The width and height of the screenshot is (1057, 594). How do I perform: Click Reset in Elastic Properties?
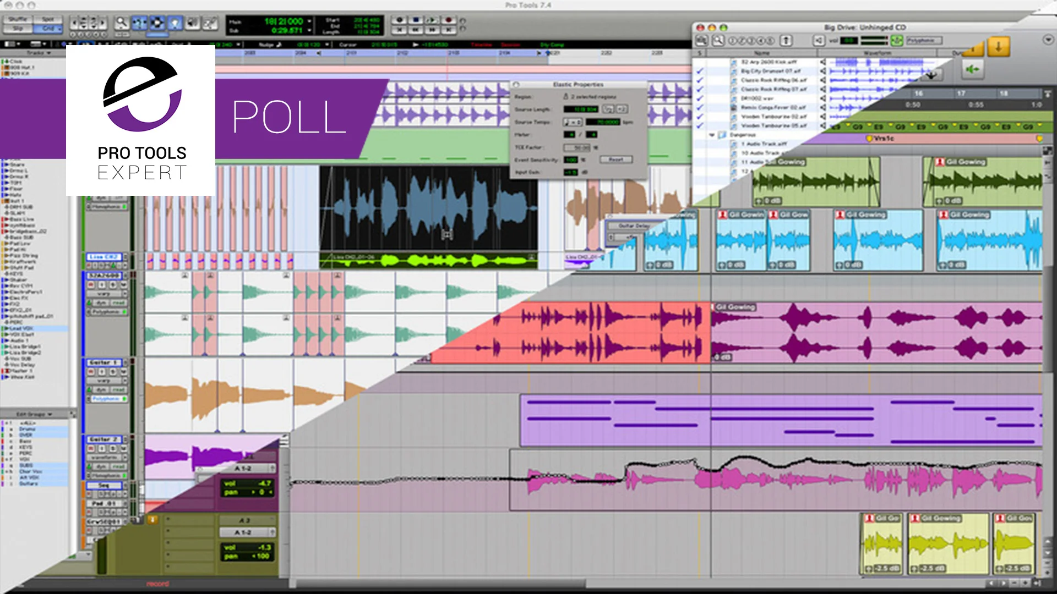[x=615, y=159]
